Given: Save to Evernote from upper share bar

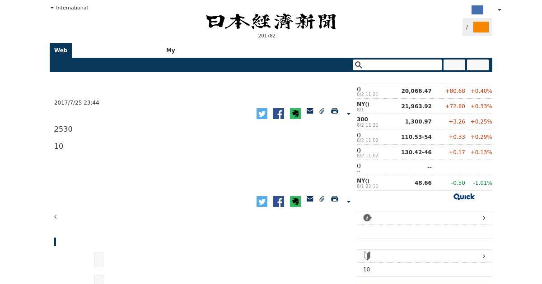Looking at the screenshot, I should [x=295, y=114].
